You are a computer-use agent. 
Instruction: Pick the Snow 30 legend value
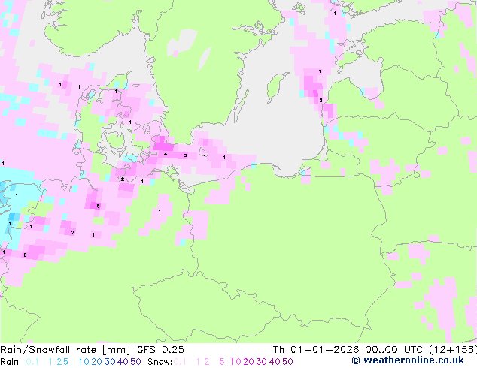point(262,362)
